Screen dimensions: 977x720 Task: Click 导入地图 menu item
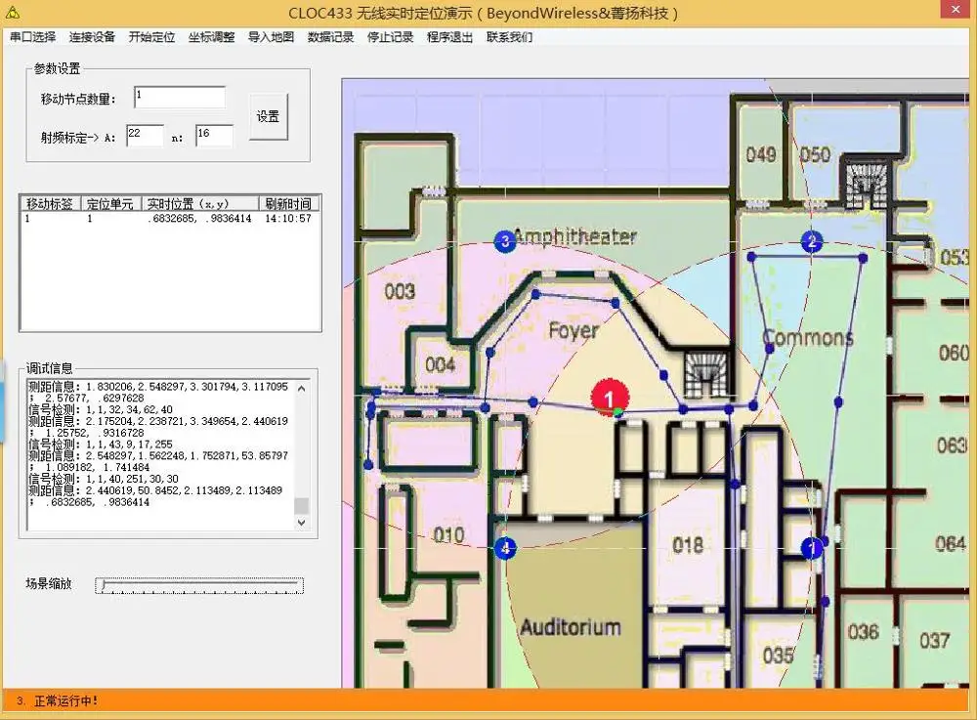click(271, 37)
